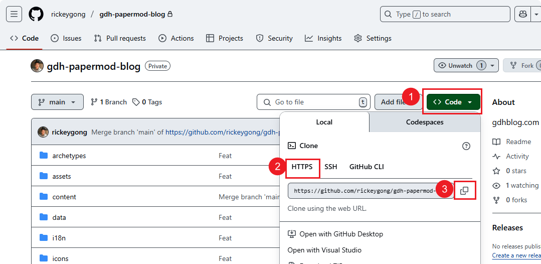Open the Pull requests tab
The height and width of the screenshot is (264, 541).
click(120, 38)
